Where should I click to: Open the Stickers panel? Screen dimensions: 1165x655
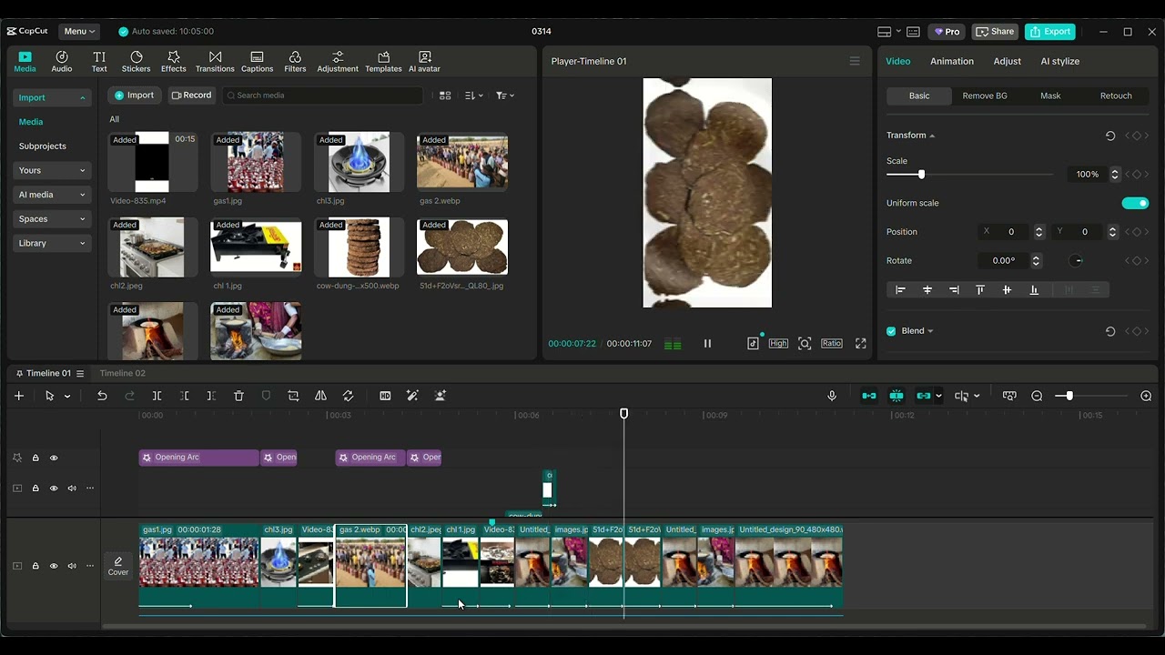137,62
